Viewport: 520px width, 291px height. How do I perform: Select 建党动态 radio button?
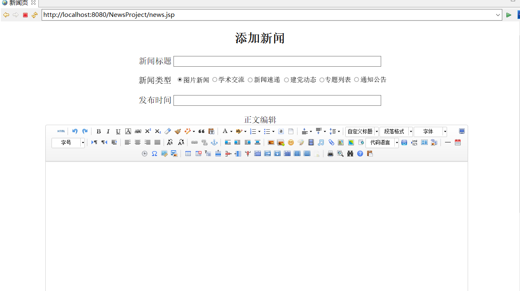tap(286, 80)
